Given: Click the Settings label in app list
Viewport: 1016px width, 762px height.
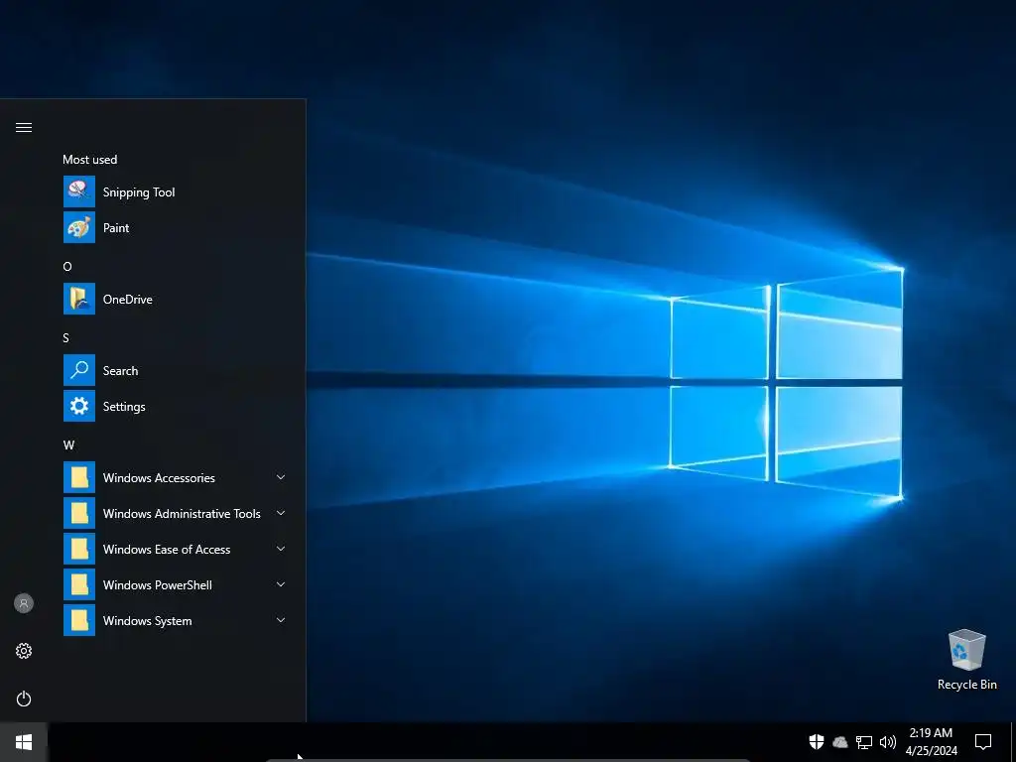Looking at the screenshot, I should [124, 407].
